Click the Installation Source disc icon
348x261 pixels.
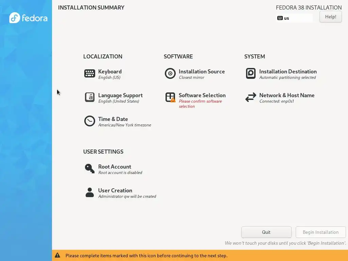pos(170,73)
